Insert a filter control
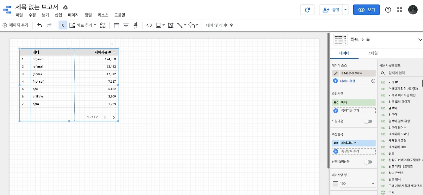Viewport: 423px width, 195px height. point(126,25)
